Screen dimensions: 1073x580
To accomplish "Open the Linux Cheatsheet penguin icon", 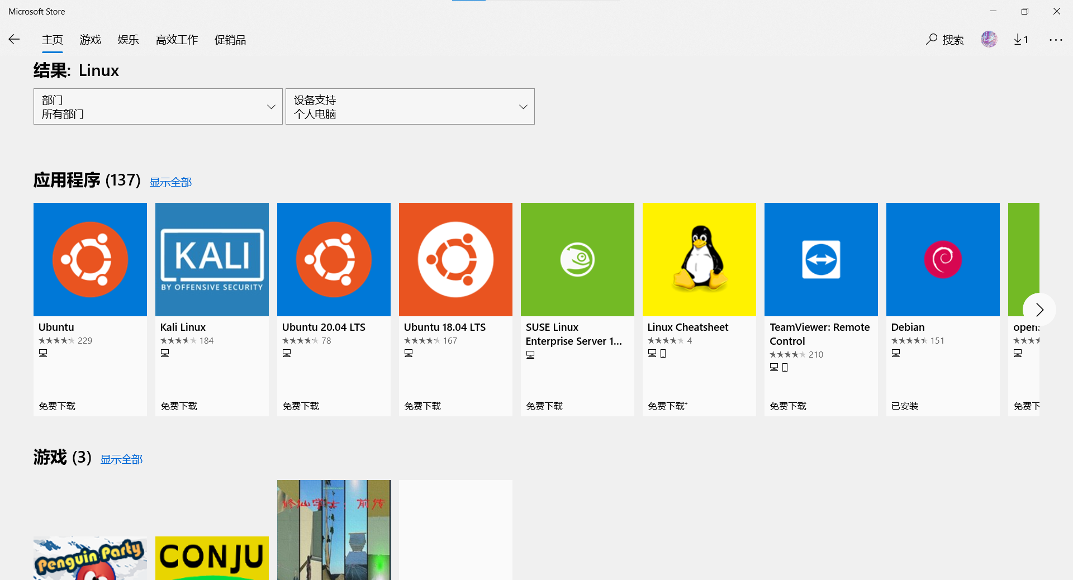I will tap(699, 259).
